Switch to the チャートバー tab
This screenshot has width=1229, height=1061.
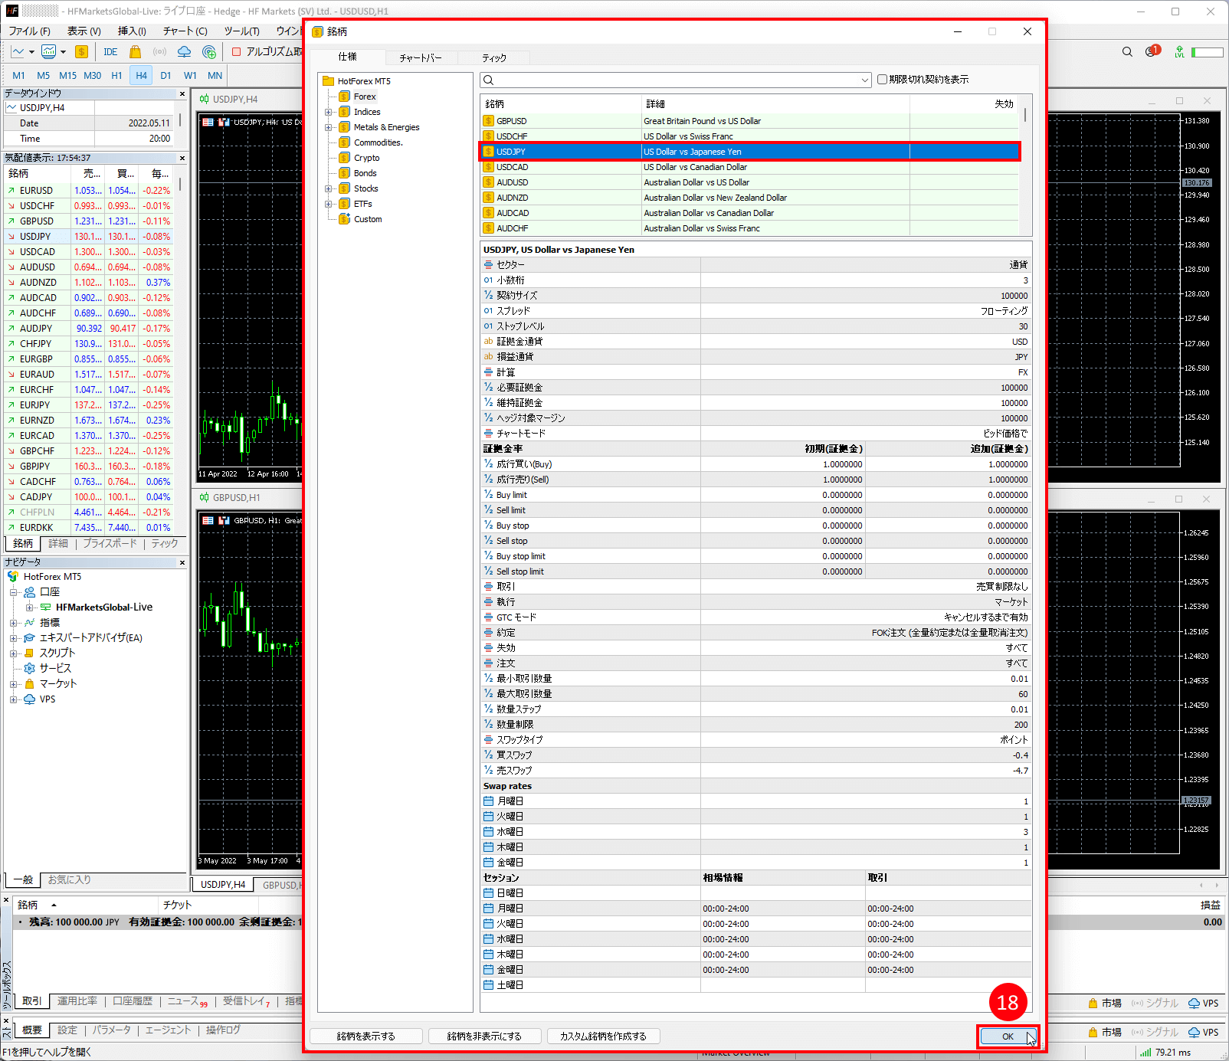pos(421,57)
